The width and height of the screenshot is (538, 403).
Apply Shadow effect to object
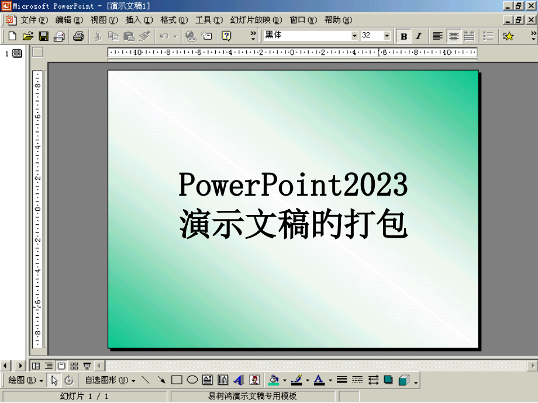pyautogui.click(x=388, y=380)
